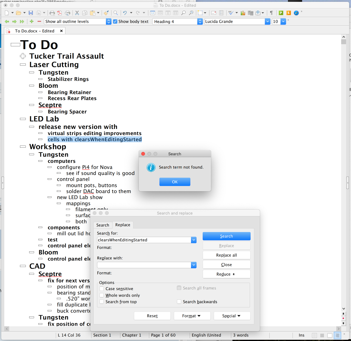Click the Replace all button
This screenshot has width=351, height=341.
pos(226,255)
